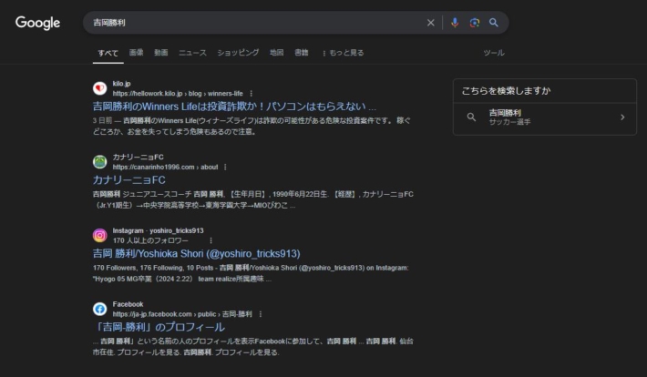Click the Facebook site name label
Image resolution: width=647 pixels, height=377 pixels.
tap(128, 304)
